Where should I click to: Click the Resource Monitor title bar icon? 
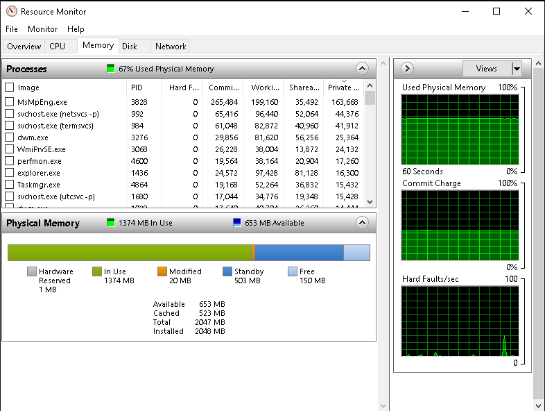click(x=10, y=11)
